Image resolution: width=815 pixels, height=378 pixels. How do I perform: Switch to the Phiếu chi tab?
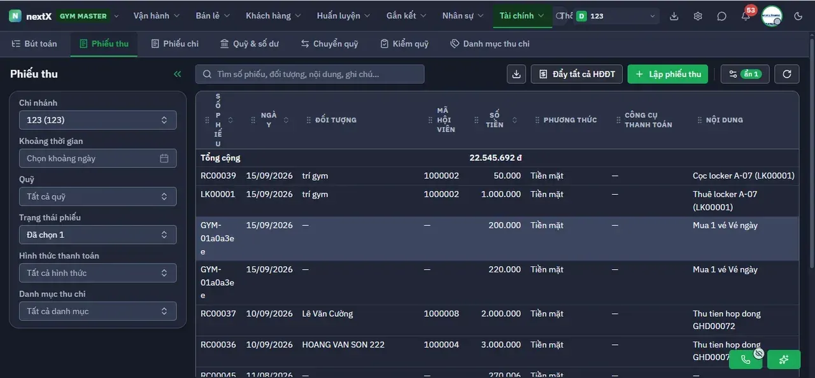[175, 44]
